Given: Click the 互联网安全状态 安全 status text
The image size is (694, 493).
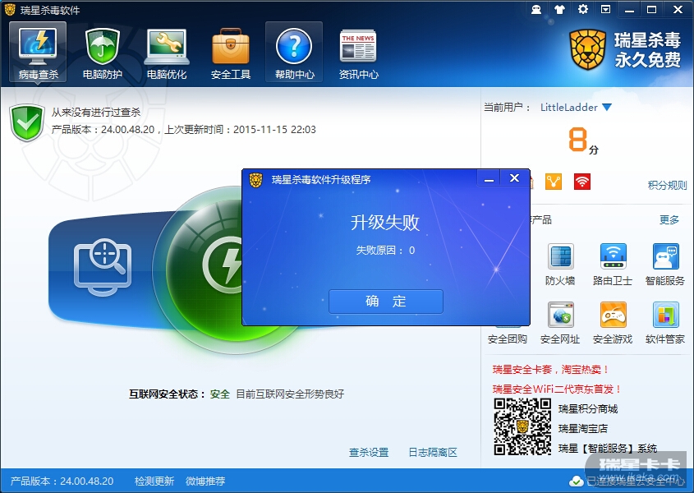Looking at the screenshot, I should (x=179, y=394).
